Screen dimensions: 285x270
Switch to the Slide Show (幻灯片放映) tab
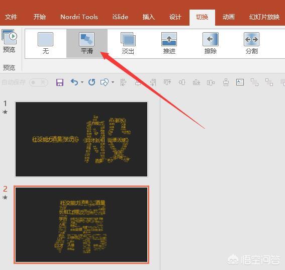[x=264, y=17]
